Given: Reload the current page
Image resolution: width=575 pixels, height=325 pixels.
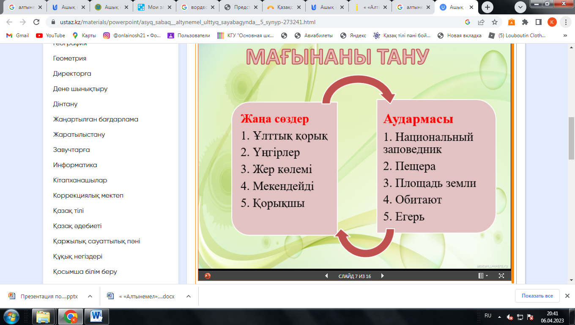Looking at the screenshot, I should pyautogui.click(x=36, y=22).
